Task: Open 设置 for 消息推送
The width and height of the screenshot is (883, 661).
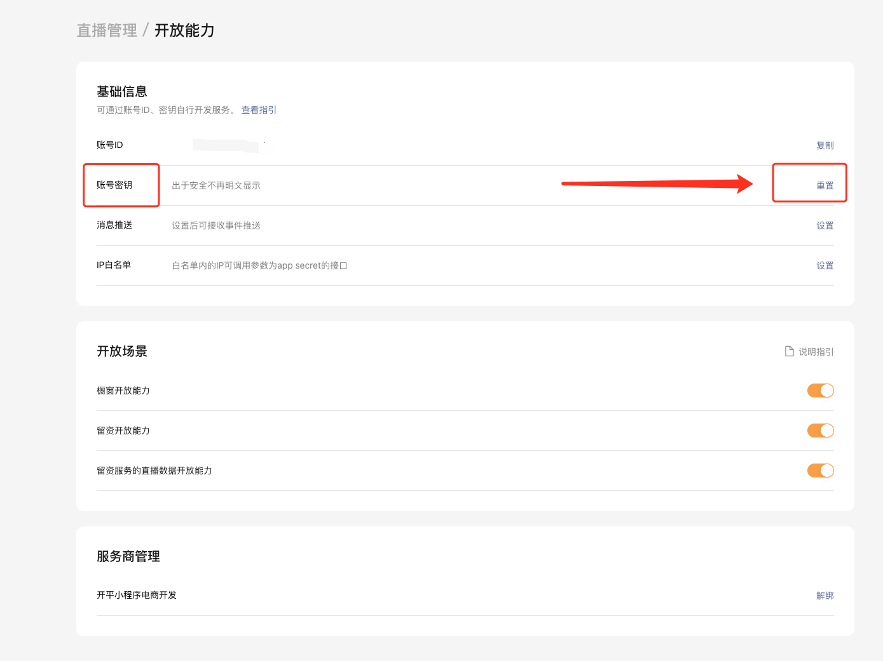Action: tap(825, 225)
